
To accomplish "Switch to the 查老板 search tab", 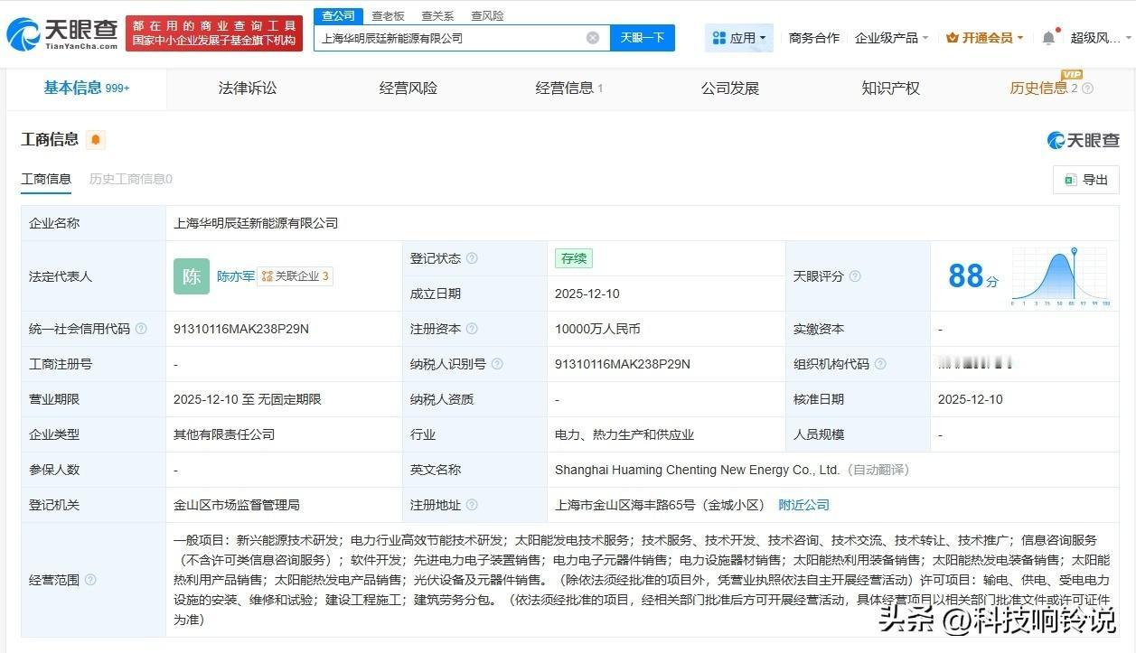I will (x=388, y=16).
